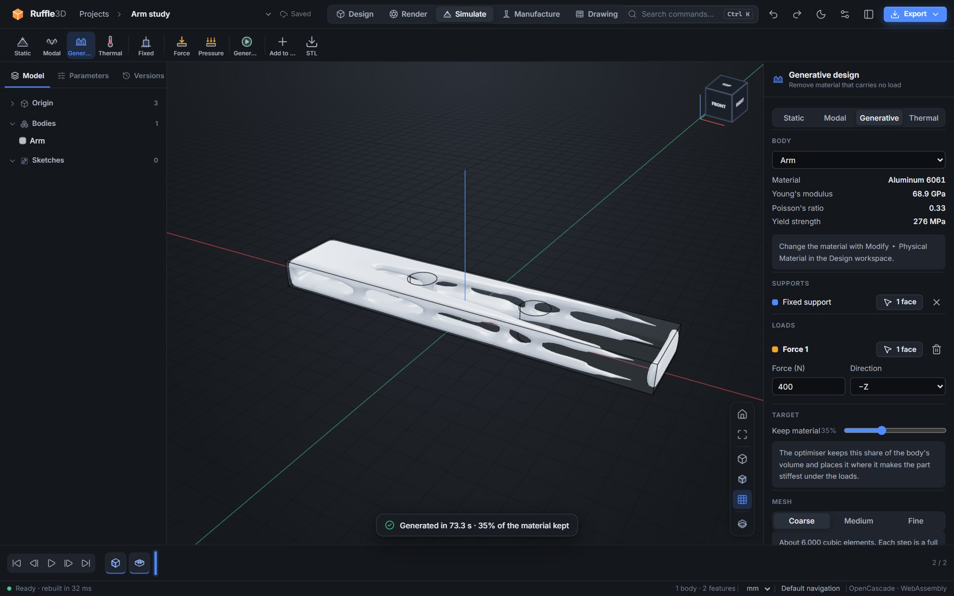Click the timeline position marker

[156, 563]
